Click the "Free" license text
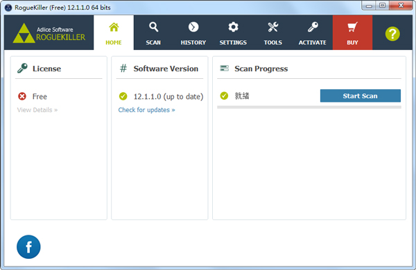The height and width of the screenshot is (270, 416). coord(40,96)
